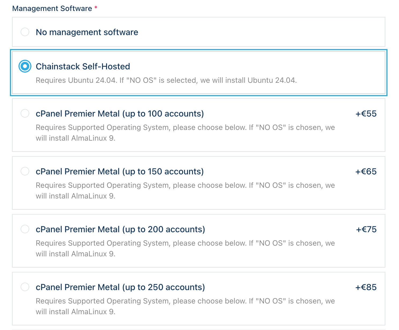The height and width of the screenshot is (330, 399).
Task: Click the AlmaLinux description under 100 accounts
Action: (x=185, y=133)
